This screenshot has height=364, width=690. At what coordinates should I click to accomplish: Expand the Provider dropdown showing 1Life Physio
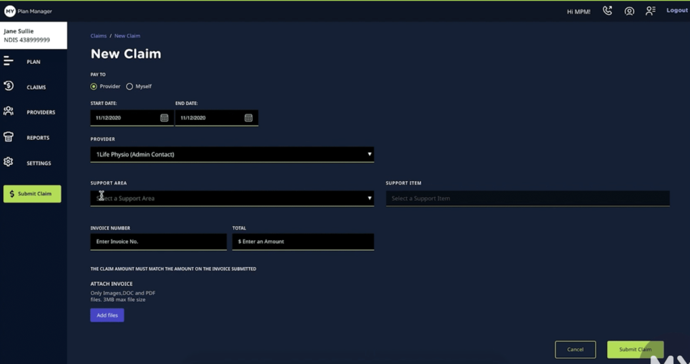[x=232, y=155]
